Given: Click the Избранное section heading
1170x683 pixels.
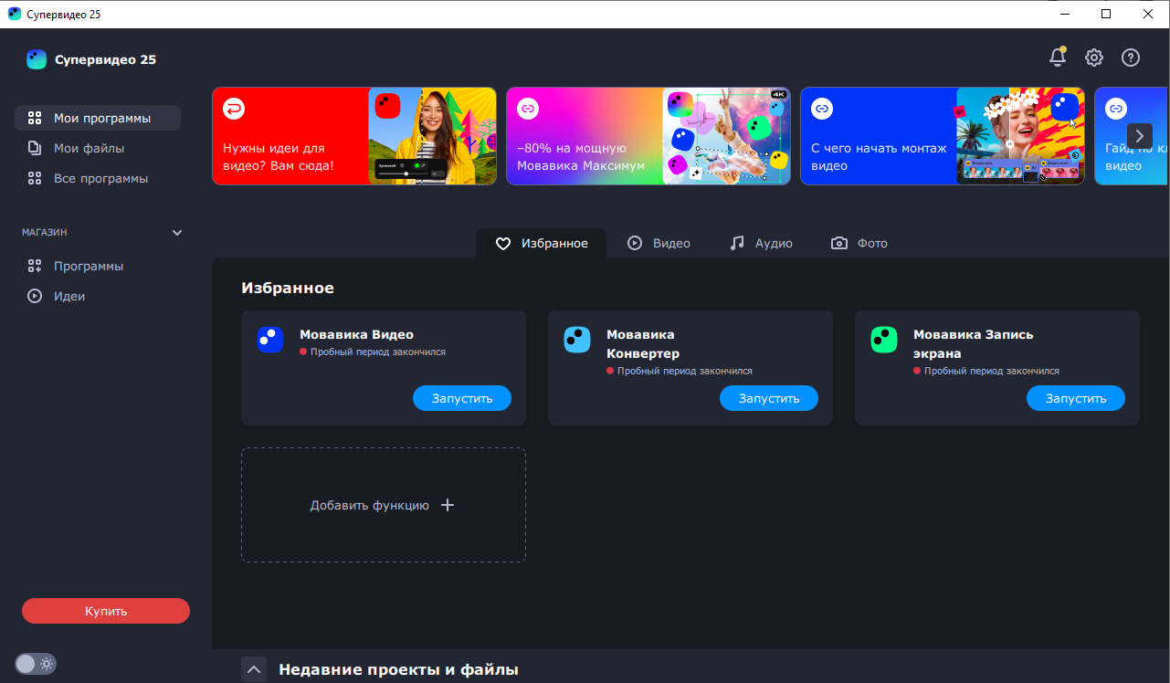Looking at the screenshot, I should pyautogui.click(x=288, y=288).
